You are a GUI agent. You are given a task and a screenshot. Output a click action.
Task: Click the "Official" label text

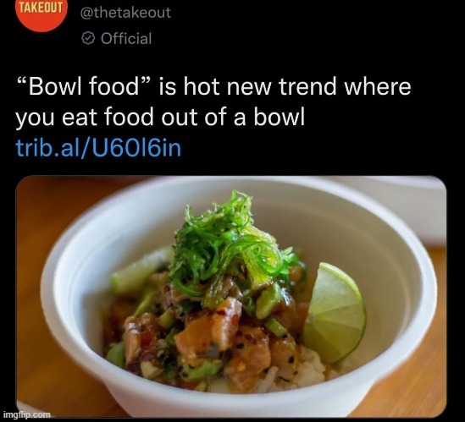coord(126,39)
